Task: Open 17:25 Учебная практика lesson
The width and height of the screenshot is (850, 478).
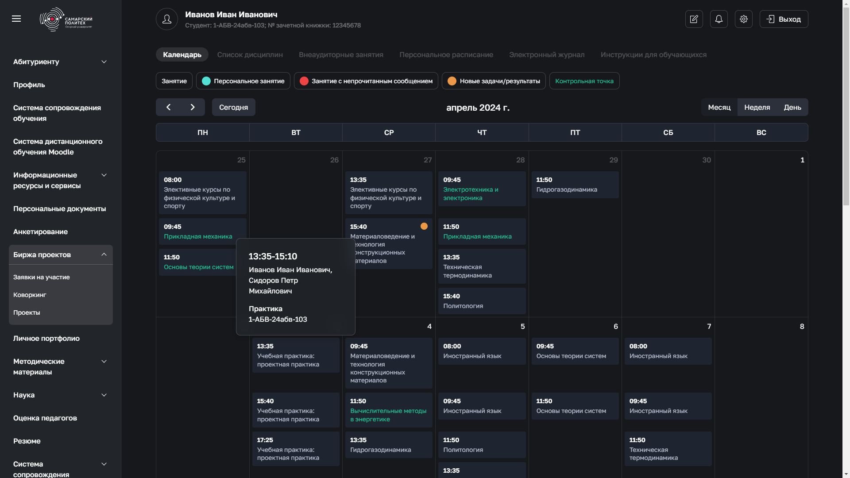Action: (296, 449)
